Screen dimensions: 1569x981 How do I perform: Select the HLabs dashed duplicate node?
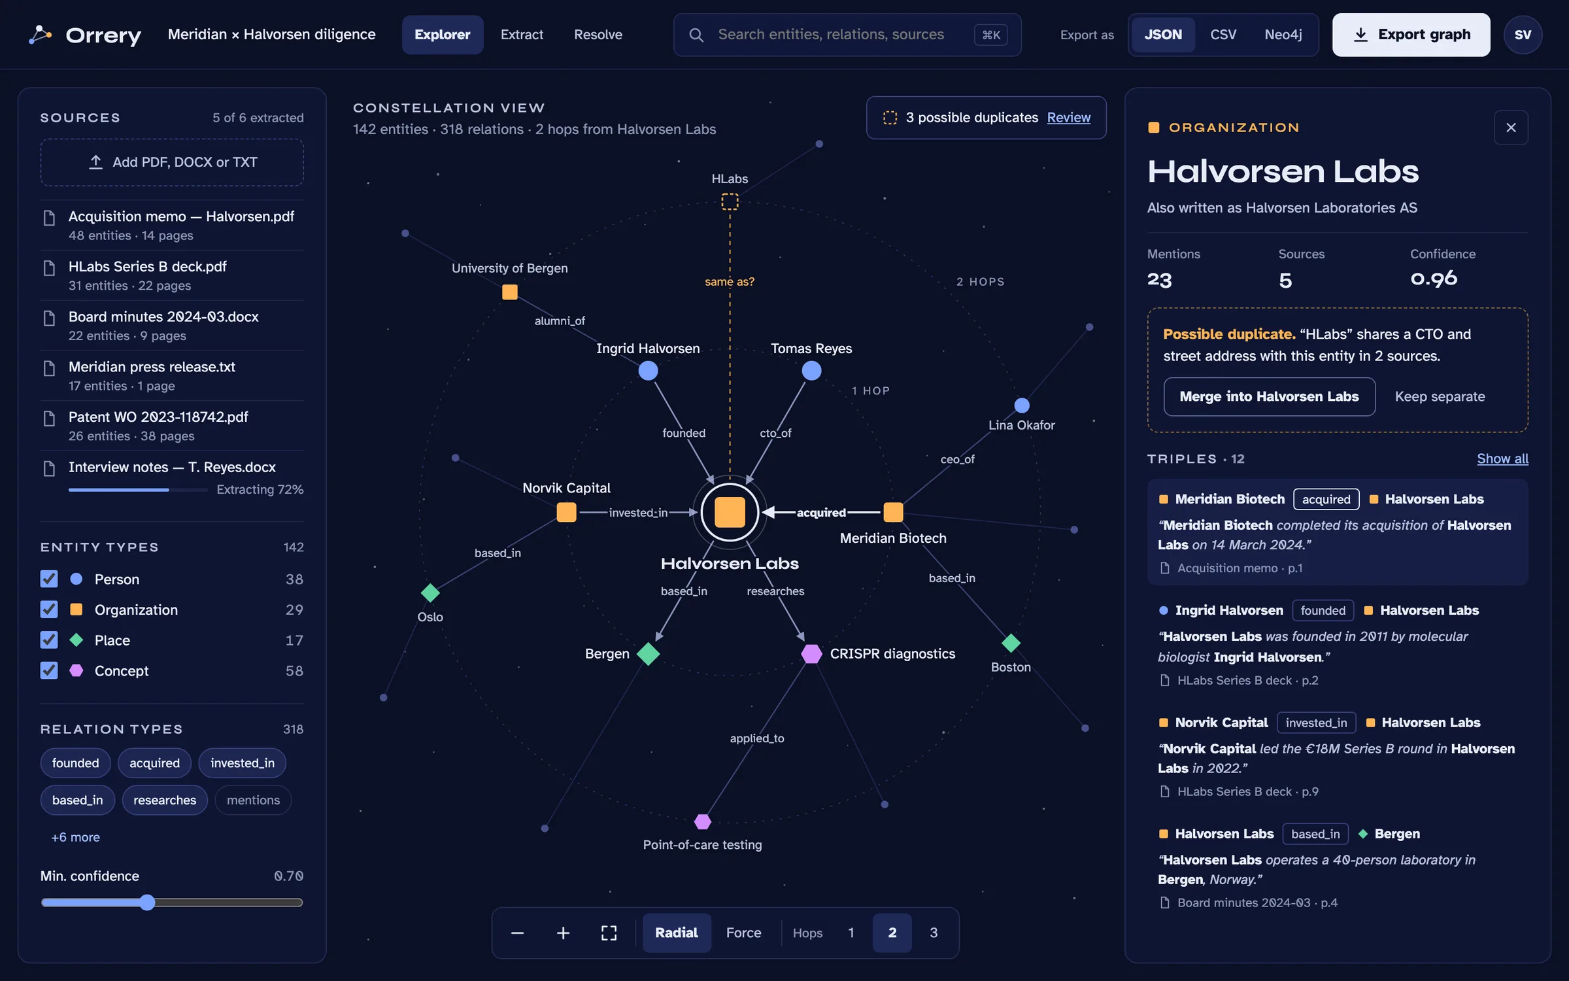click(730, 201)
